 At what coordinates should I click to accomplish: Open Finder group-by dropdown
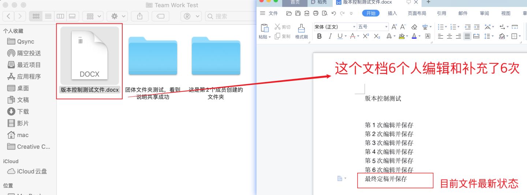93,16
